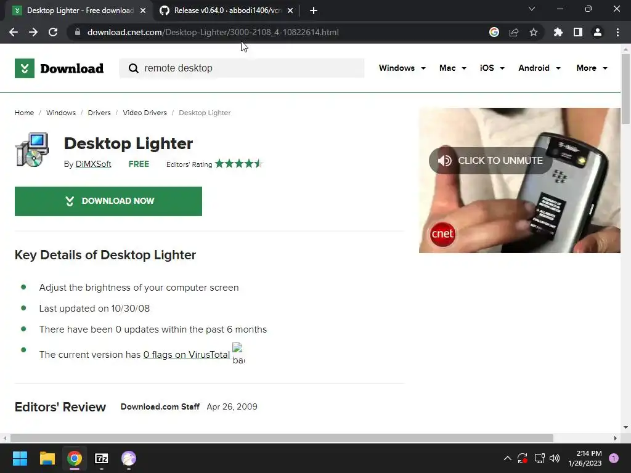Image resolution: width=631 pixels, height=473 pixels.
Task: Focus the remote desktop search field
Action: pos(242,68)
